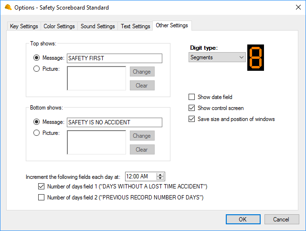Open the Color Settings tab

click(x=59, y=26)
